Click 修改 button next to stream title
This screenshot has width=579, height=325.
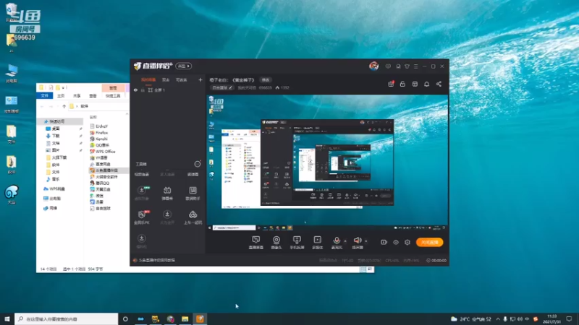[266, 80]
